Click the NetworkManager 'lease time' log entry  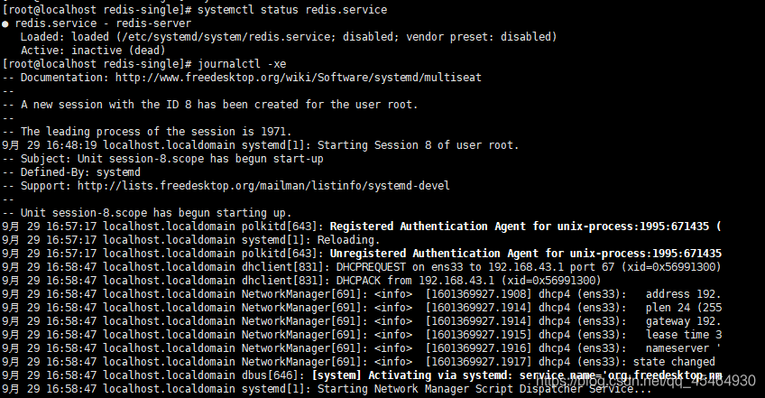[x=362, y=335]
